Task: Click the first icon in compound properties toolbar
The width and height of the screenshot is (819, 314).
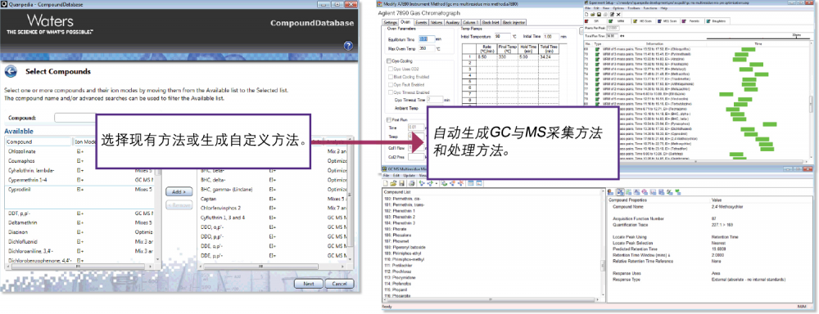Action: tap(611, 191)
